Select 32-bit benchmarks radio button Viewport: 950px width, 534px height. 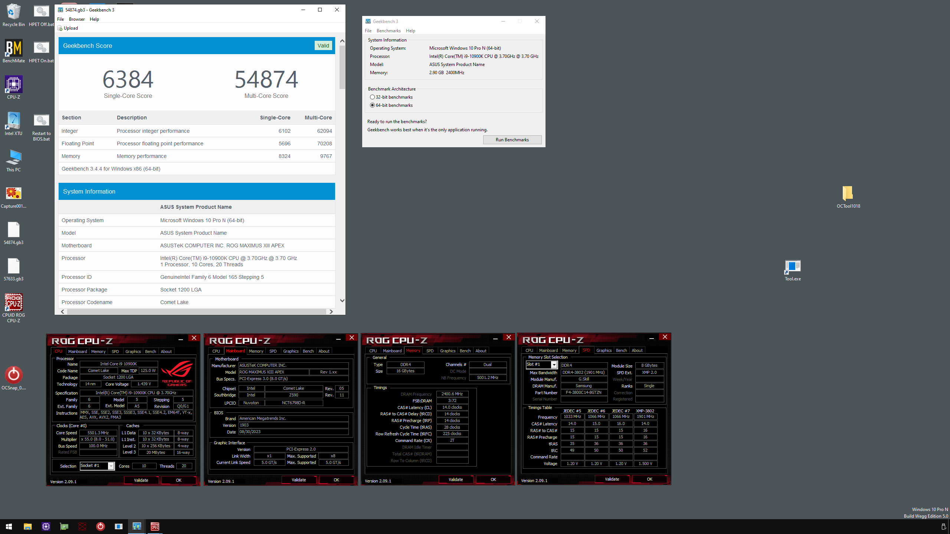pos(372,97)
